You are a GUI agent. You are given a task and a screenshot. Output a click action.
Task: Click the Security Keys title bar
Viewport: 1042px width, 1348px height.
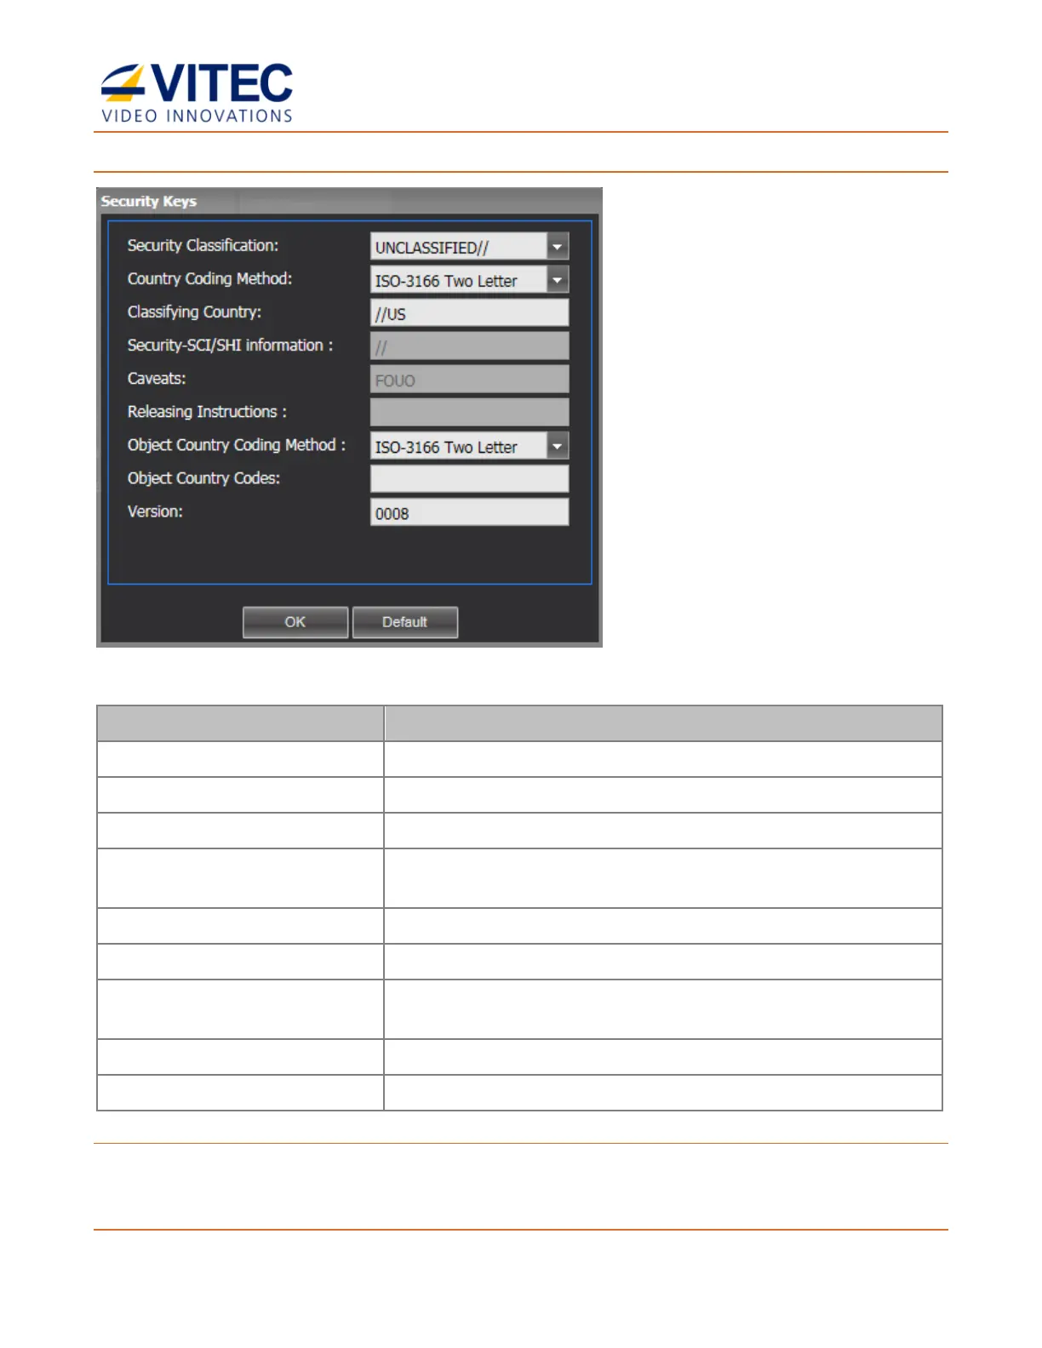tap(349, 201)
